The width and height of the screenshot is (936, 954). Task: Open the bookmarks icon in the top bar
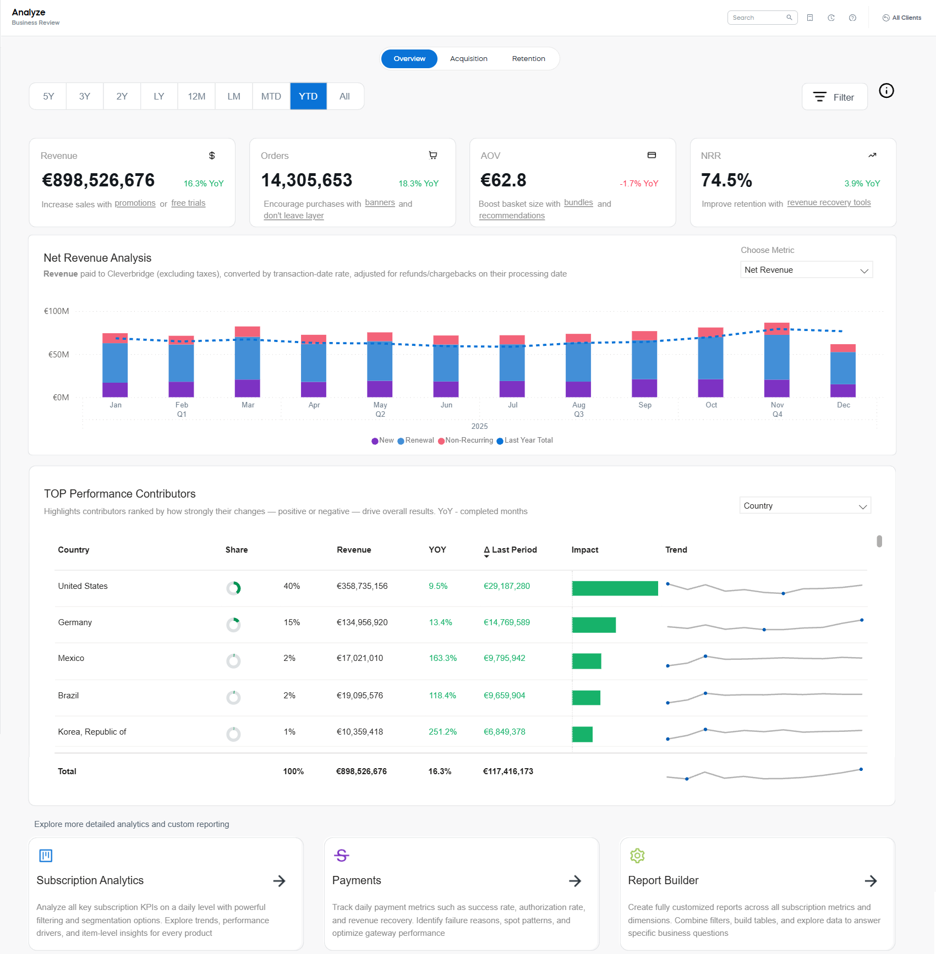tap(810, 17)
